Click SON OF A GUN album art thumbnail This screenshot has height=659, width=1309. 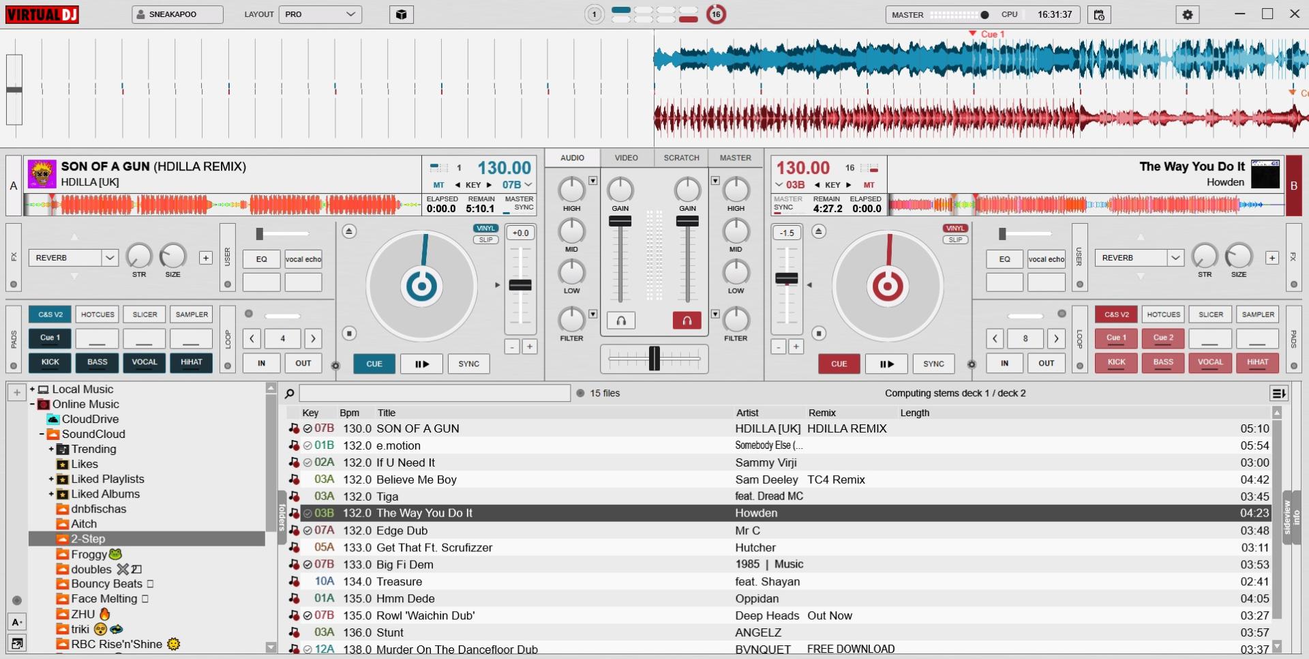coord(42,174)
